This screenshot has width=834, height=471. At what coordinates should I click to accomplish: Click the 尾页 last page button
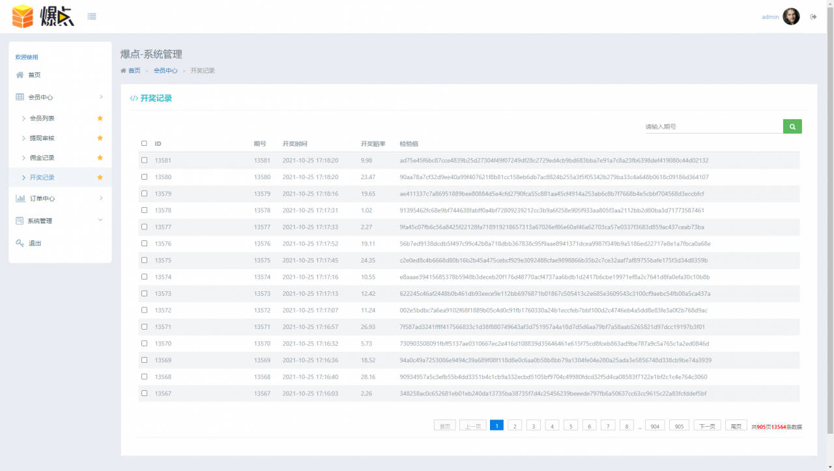(x=736, y=425)
